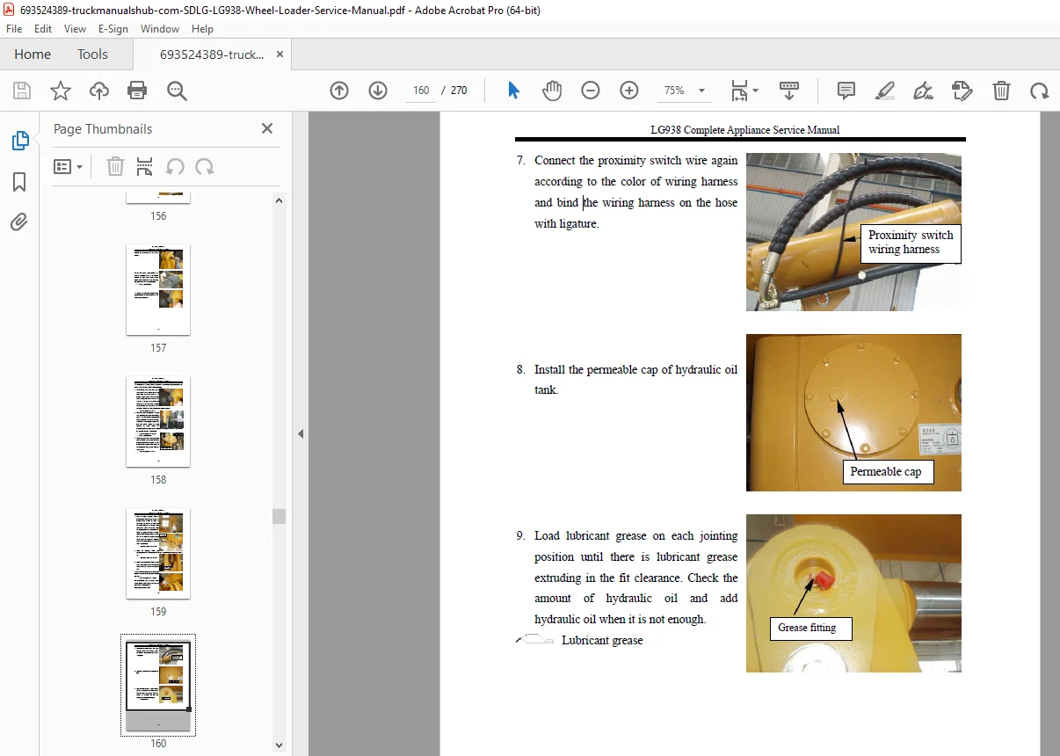Activate the hand pan tool

(552, 91)
